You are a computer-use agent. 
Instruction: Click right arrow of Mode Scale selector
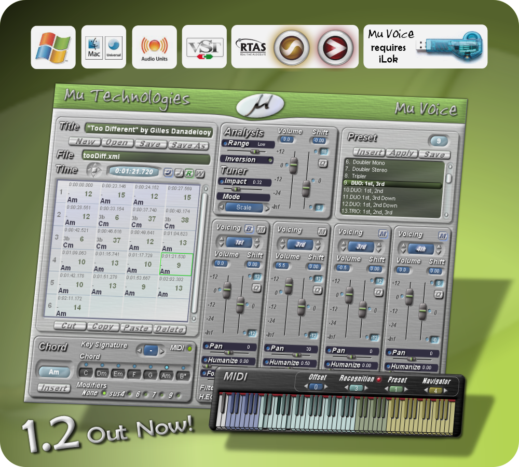pos(267,209)
